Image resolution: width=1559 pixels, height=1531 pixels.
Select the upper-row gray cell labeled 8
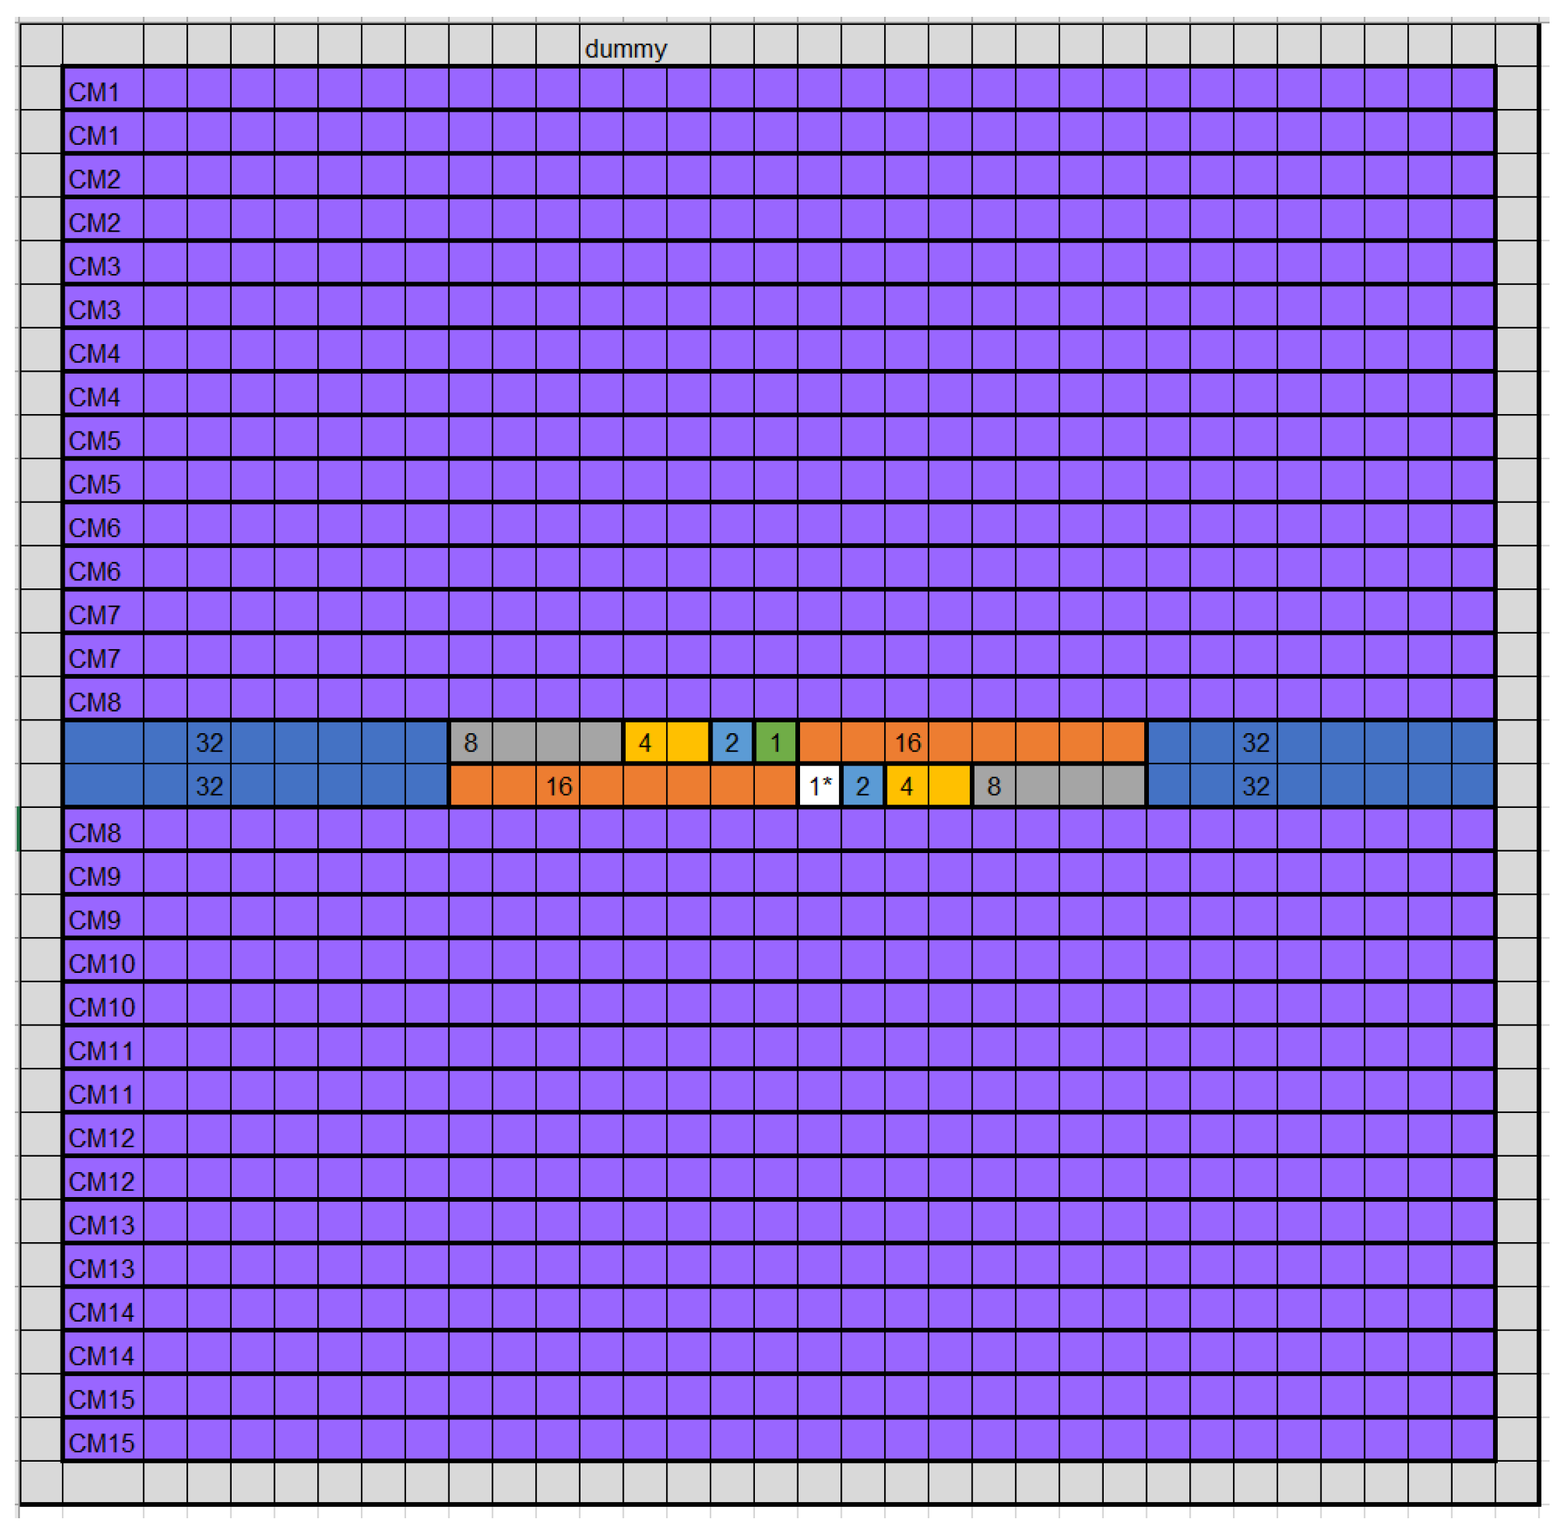(471, 742)
